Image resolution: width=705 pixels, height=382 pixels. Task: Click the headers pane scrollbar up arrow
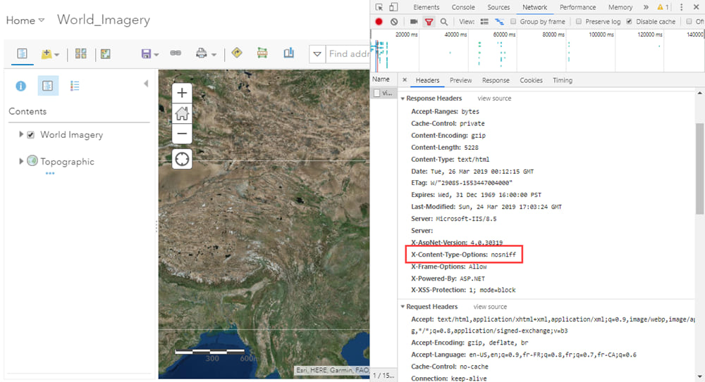point(699,93)
